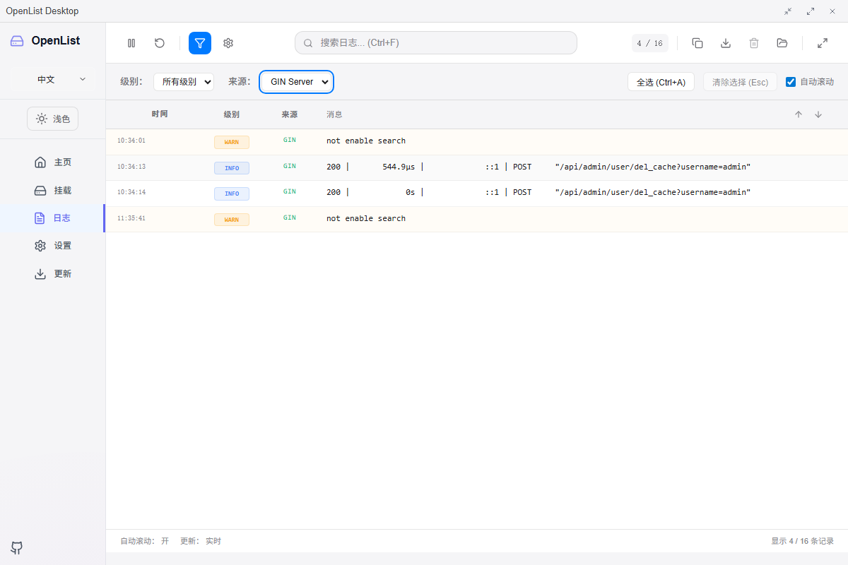
Task: Open log settings via gear icon
Action: click(228, 43)
